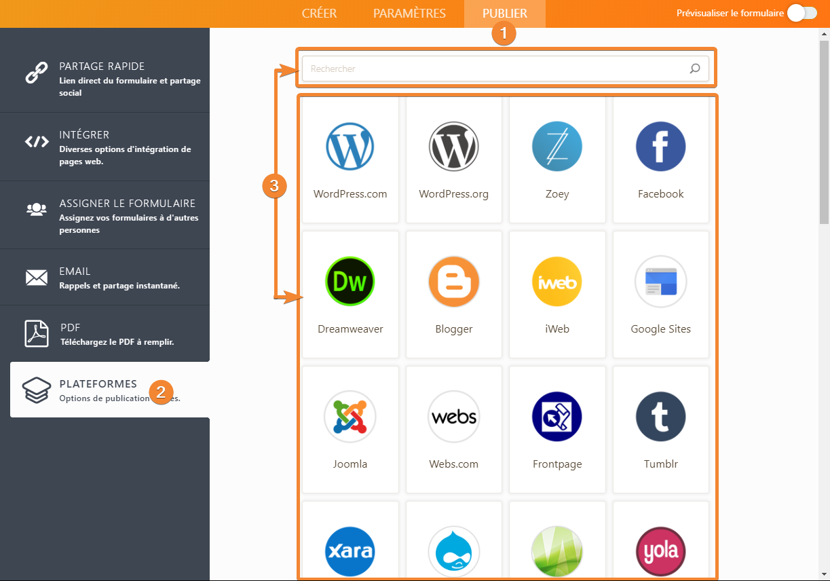Select the WordPress.org platform icon

tap(454, 146)
